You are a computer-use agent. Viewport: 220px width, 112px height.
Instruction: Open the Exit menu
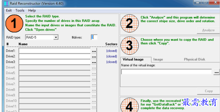pos(9,10)
